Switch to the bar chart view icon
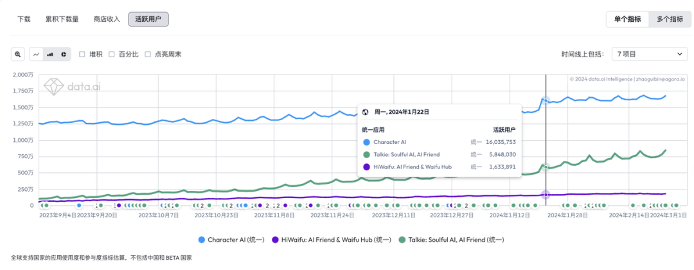The height and width of the screenshot is (270, 694). (x=50, y=54)
